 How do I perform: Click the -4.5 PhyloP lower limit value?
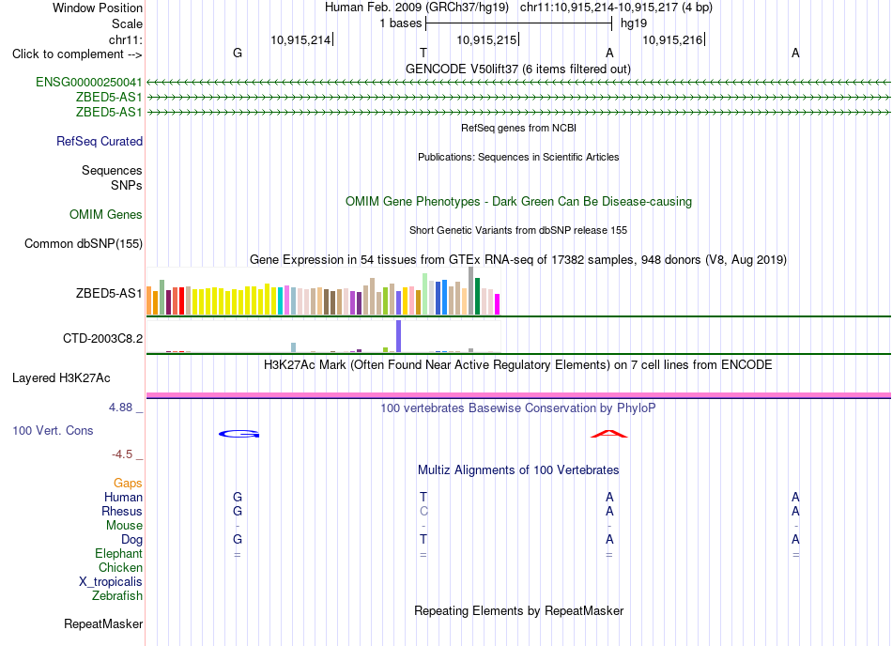click(x=122, y=454)
